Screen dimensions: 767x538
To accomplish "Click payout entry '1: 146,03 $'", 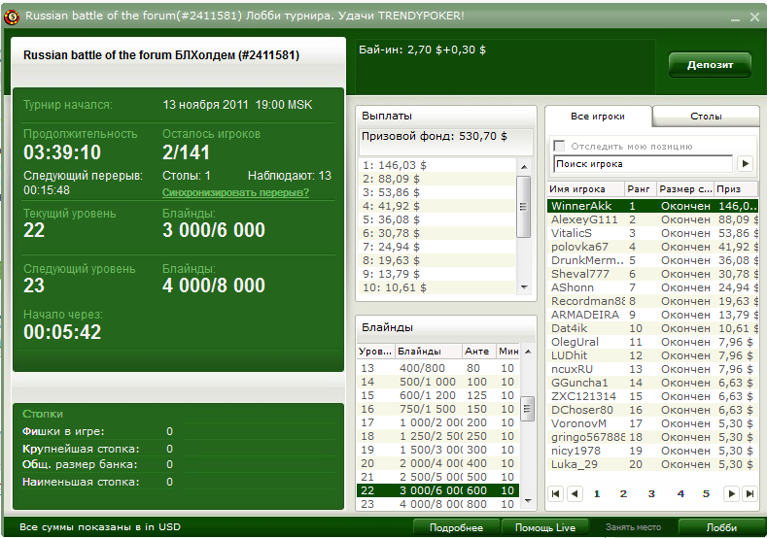I will tap(437, 165).
